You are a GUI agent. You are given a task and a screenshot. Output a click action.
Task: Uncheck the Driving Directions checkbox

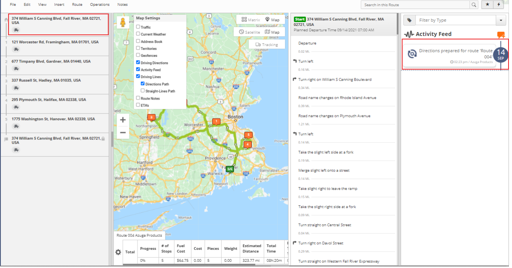[x=138, y=63]
